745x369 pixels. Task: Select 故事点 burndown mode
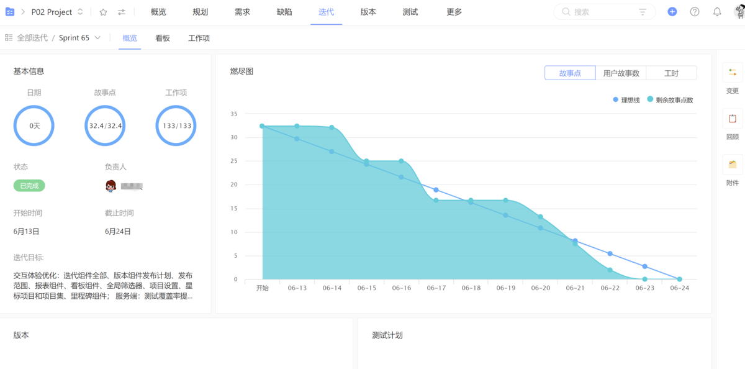tap(570, 73)
